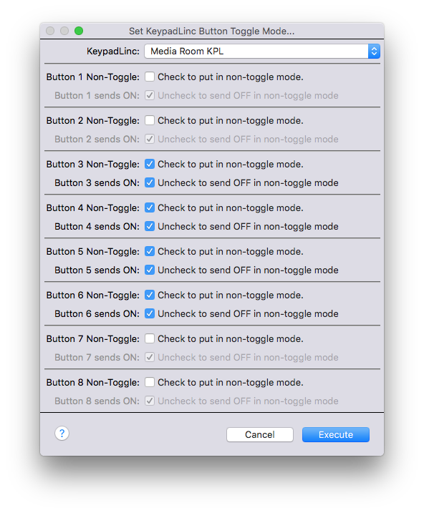Uncheck Button 3 sends ON checkbox
Viewport: 424px width, 513px height.
click(x=150, y=182)
